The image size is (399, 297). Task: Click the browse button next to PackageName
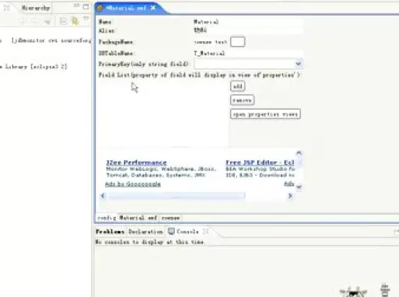click(x=238, y=42)
